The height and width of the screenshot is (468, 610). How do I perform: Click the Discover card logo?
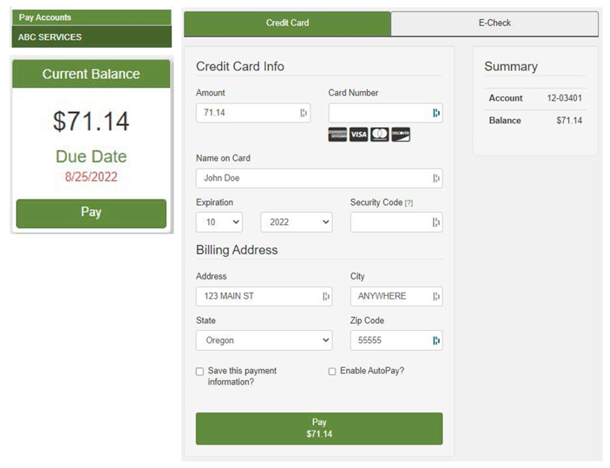401,135
